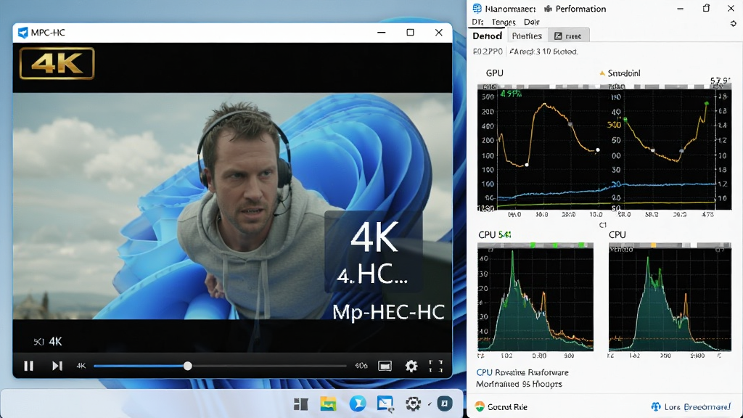Screen dimensions: 743x418
Task: Close the MPC-HC window
Action: pyautogui.click(x=439, y=32)
